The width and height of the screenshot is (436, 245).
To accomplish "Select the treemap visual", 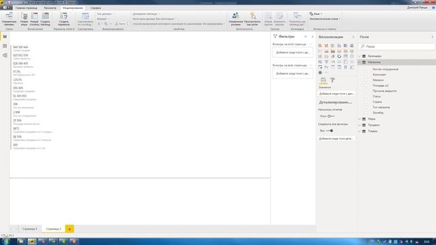I will pos(345,56).
